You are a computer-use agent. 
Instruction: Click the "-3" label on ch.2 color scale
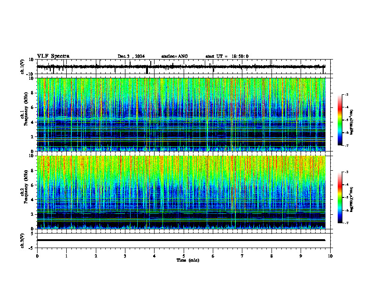[x=347, y=172]
